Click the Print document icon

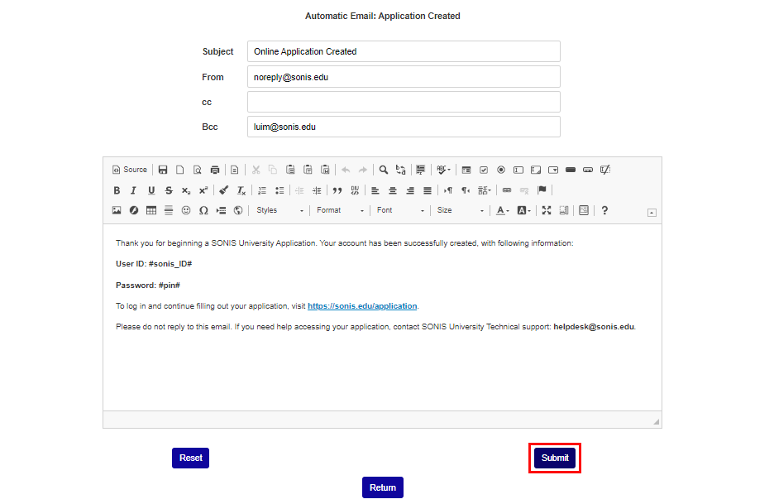tap(214, 170)
